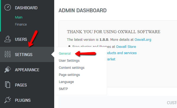
Task: Click the Plugins plug icon
Action: [x=8, y=100]
